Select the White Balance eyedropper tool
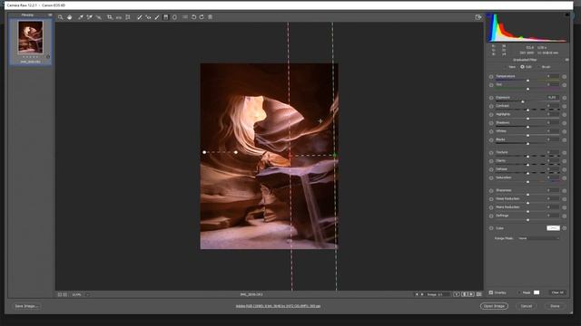The height and width of the screenshot is (326, 581). click(81, 17)
